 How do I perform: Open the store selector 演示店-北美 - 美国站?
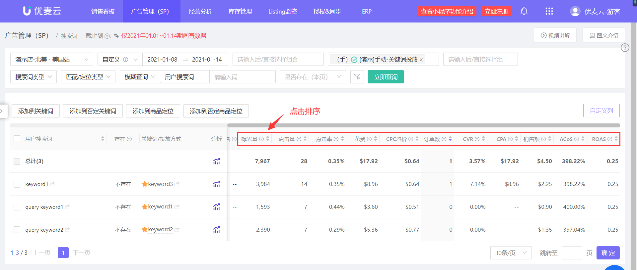pyautogui.click(x=52, y=59)
